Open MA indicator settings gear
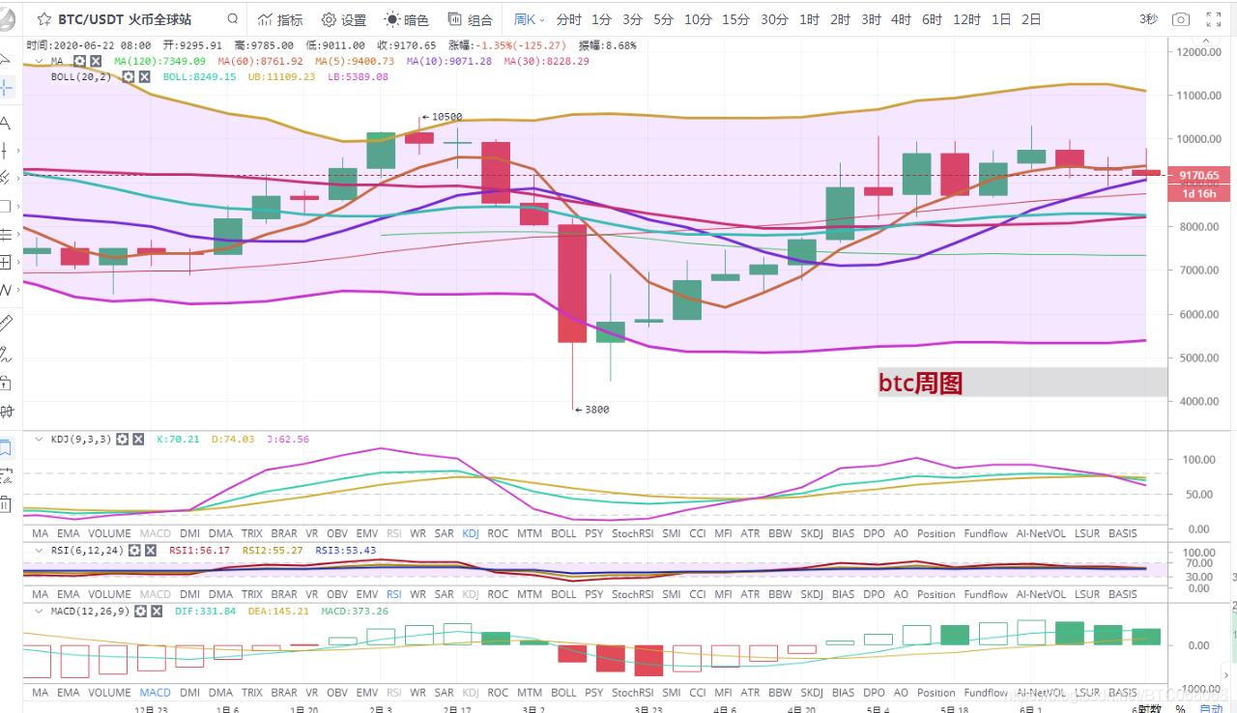 (80, 61)
